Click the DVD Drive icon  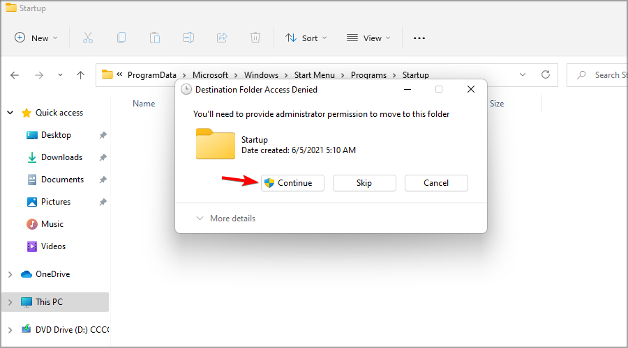[x=27, y=329]
